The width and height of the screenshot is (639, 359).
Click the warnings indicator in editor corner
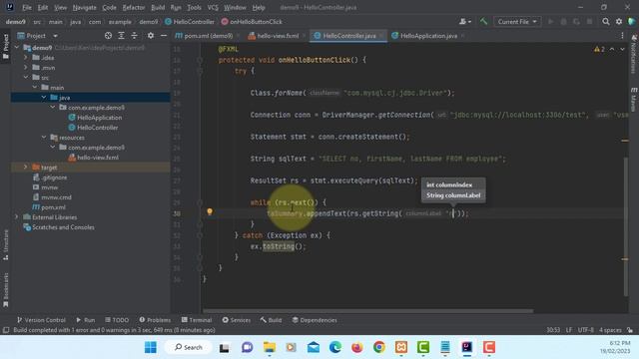pos(599,49)
